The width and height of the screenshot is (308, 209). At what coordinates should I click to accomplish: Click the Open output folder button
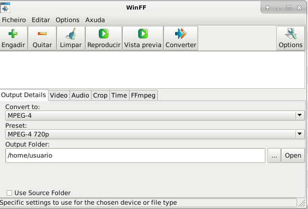click(293, 156)
